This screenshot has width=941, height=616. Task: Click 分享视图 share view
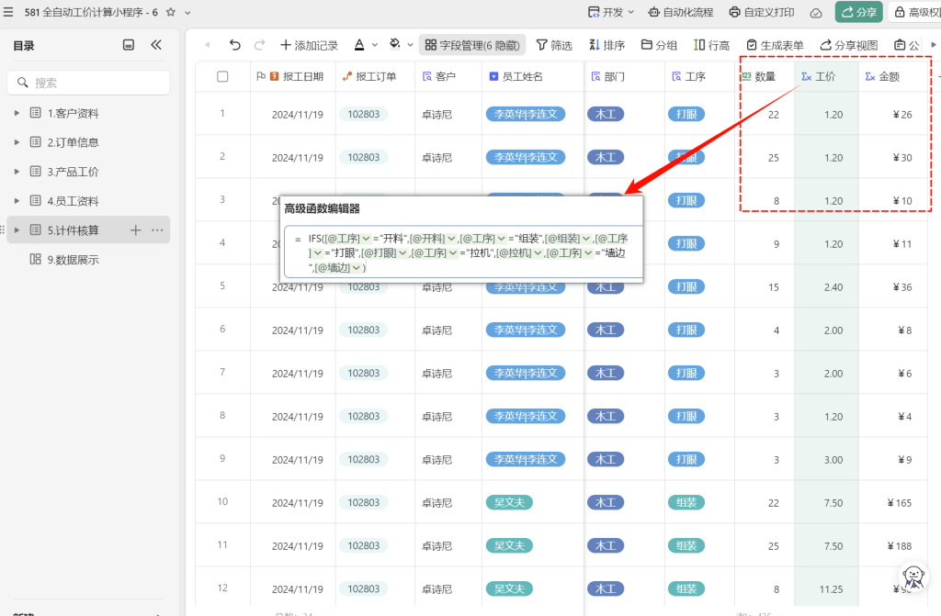tap(848, 45)
